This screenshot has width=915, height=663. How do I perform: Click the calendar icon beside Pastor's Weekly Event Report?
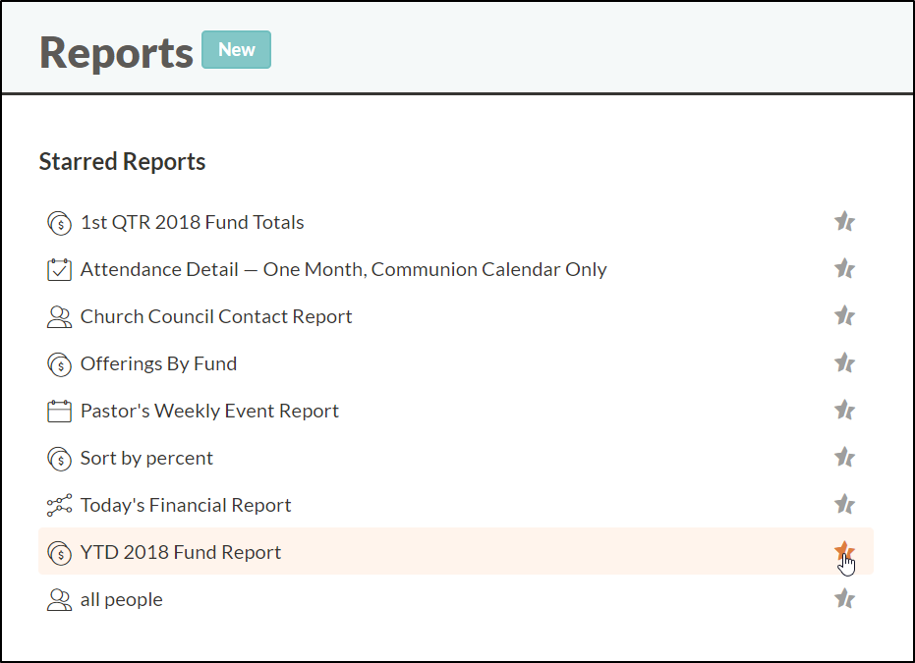59,412
